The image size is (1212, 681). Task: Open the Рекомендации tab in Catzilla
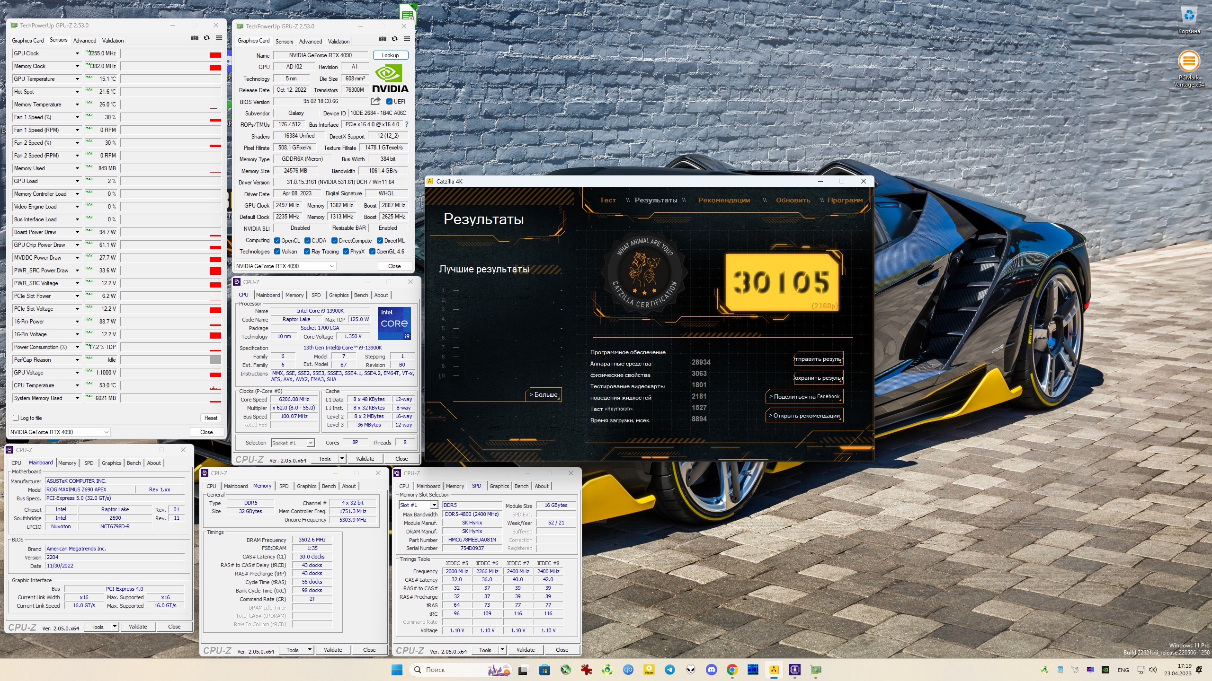point(724,200)
